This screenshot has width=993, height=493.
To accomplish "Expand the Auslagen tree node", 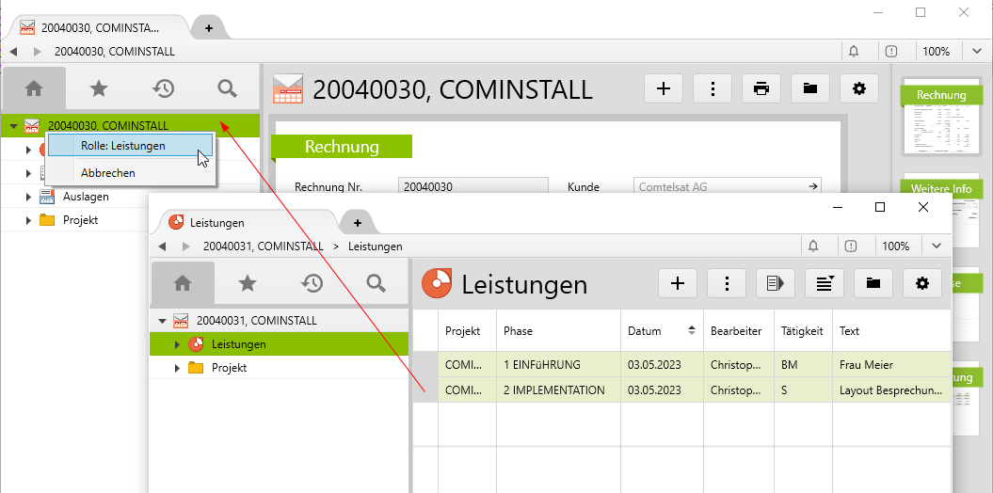I will click(x=28, y=197).
